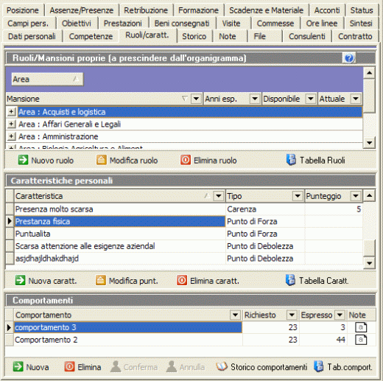
Task: Expand the Area: Amministrazione tree node
Action: click(x=11, y=136)
